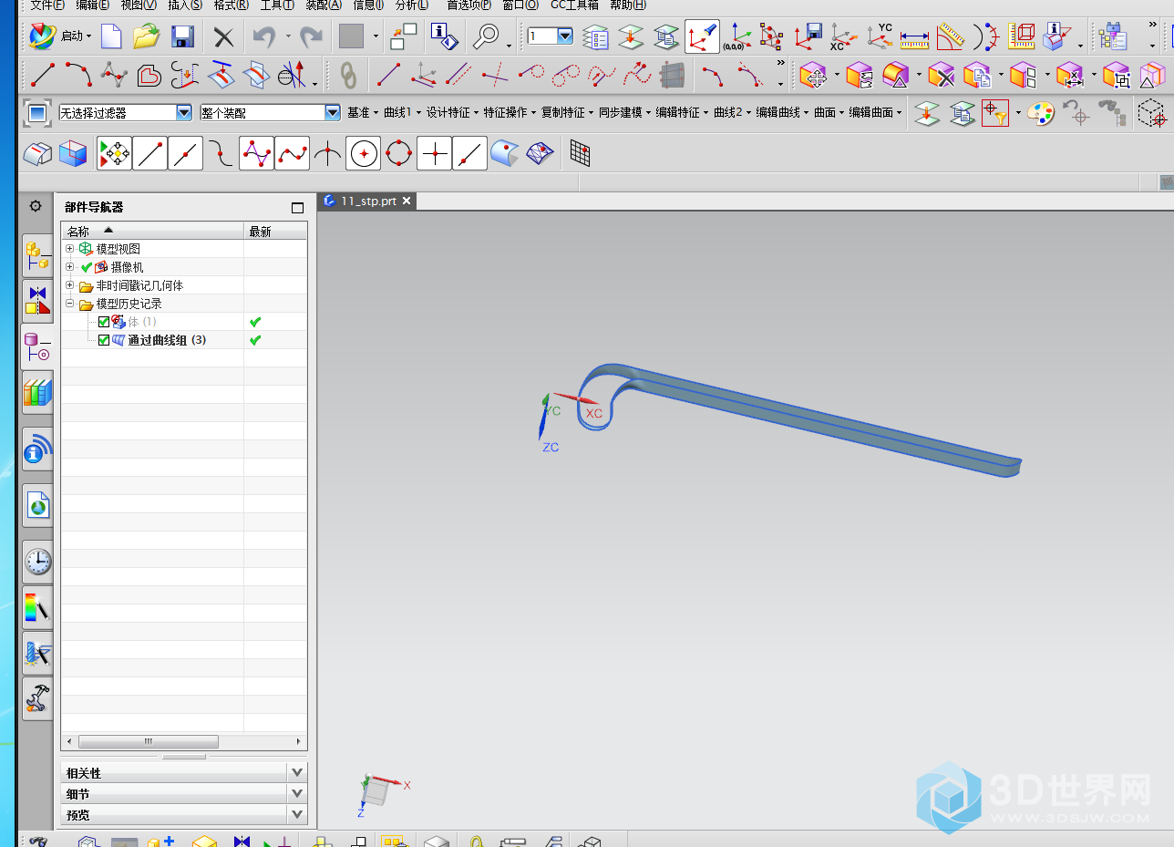Viewport: 1174px width, 847px height.
Task: Click the Save WCS icon
Action: 808,36
